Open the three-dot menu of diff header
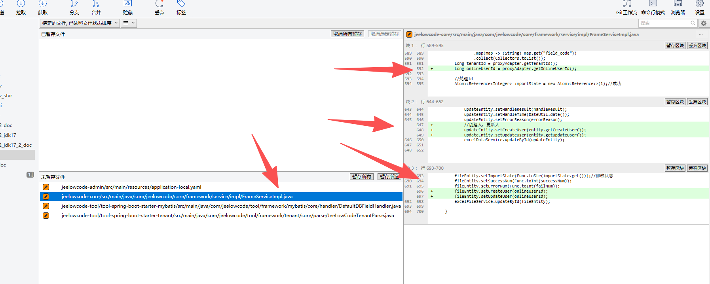 point(701,34)
